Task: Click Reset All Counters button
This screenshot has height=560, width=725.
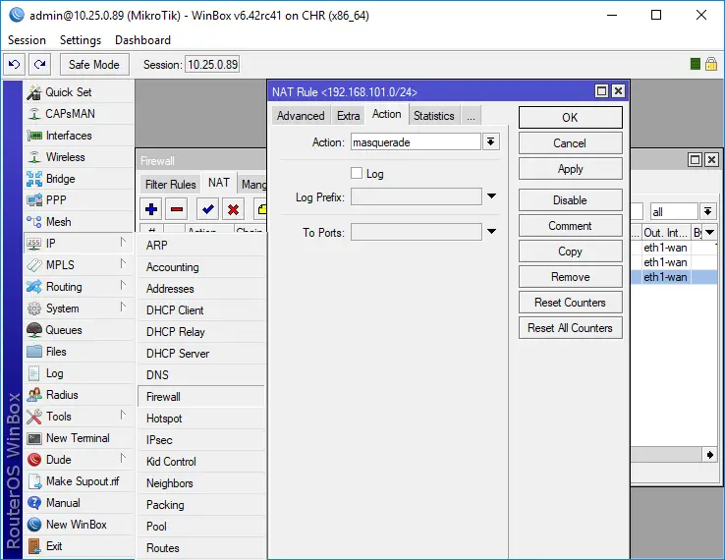Action: tap(570, 328)
